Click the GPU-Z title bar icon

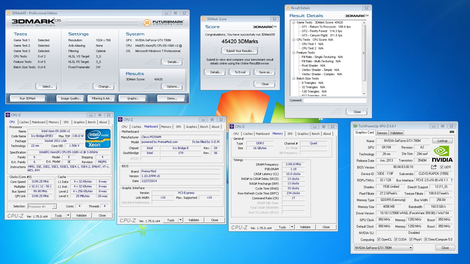point(355,126)
